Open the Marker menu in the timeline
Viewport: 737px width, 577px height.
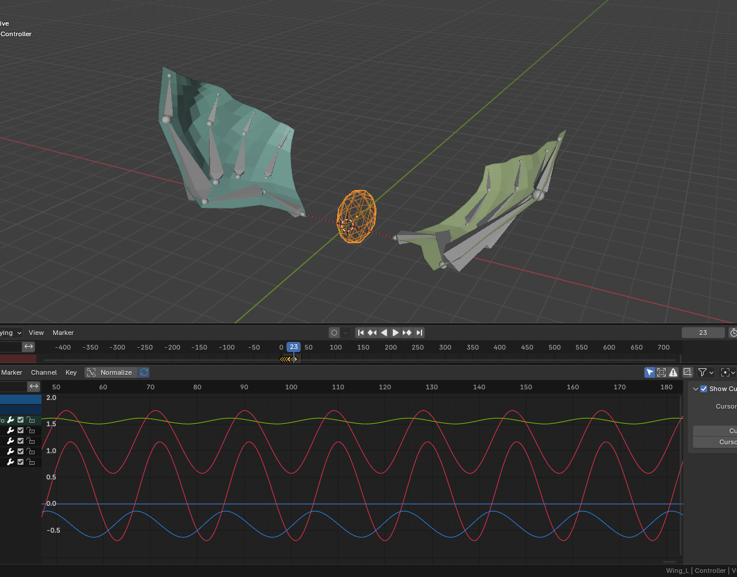[x=63, y=333]
